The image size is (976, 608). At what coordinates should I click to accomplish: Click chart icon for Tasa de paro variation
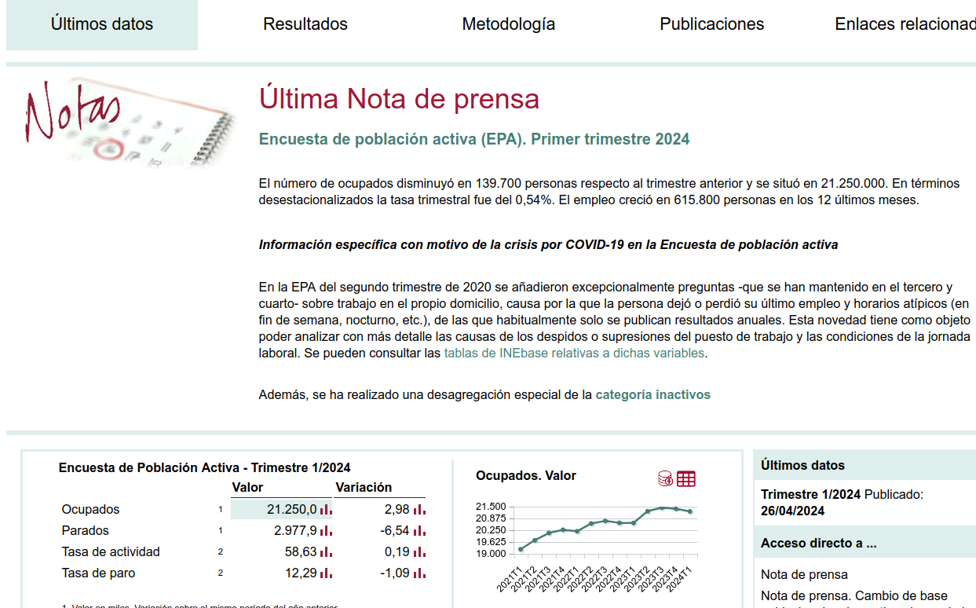(x=419, y=573)
